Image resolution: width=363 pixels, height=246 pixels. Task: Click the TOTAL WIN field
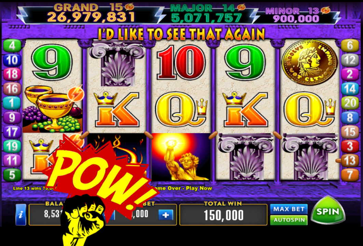tap(224, 215)
